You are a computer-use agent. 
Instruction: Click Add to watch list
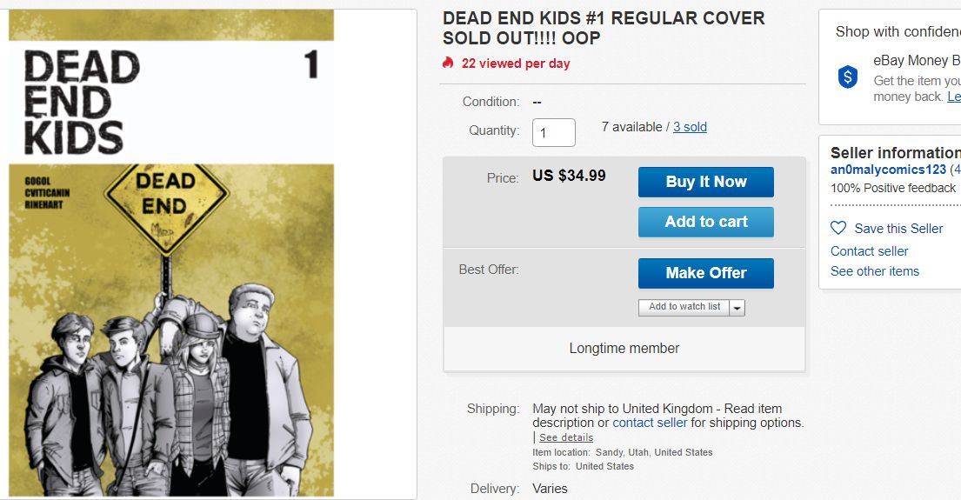tap(684, 307)
